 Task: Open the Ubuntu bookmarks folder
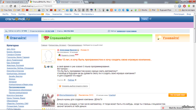pyautogui.click(x=143, y=10)
